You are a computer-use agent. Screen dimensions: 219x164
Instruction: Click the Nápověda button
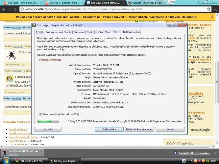[x=48, y=129]
